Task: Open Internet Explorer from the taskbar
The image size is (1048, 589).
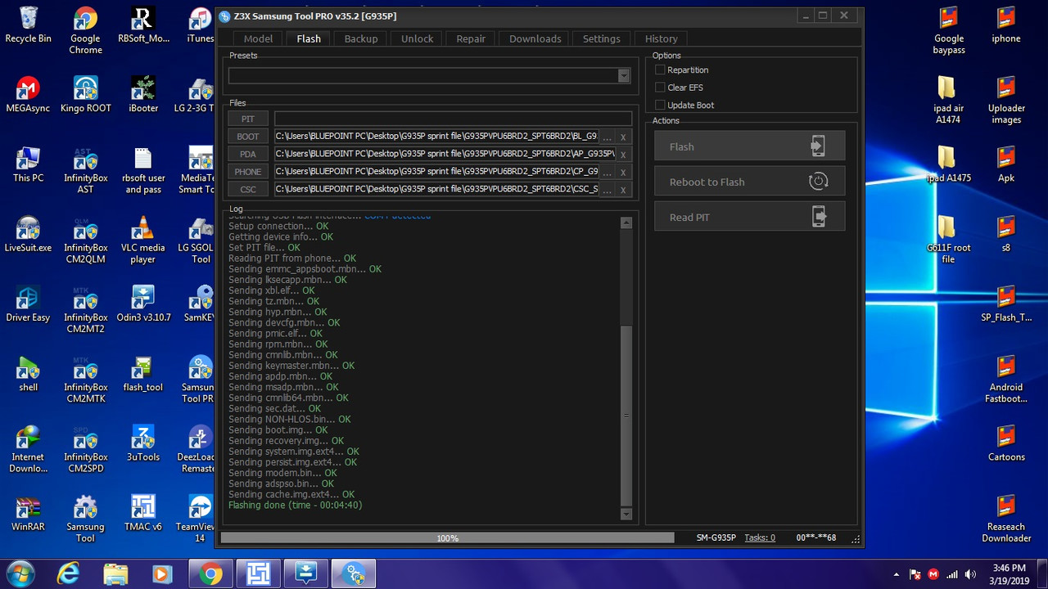Action: coord(70,573)
